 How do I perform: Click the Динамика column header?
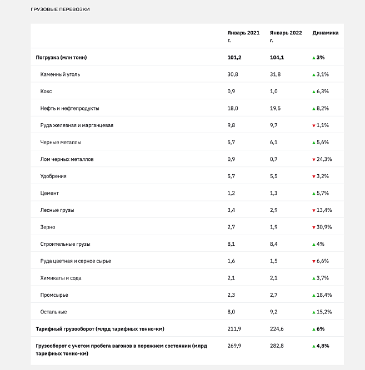pos(326,33)
